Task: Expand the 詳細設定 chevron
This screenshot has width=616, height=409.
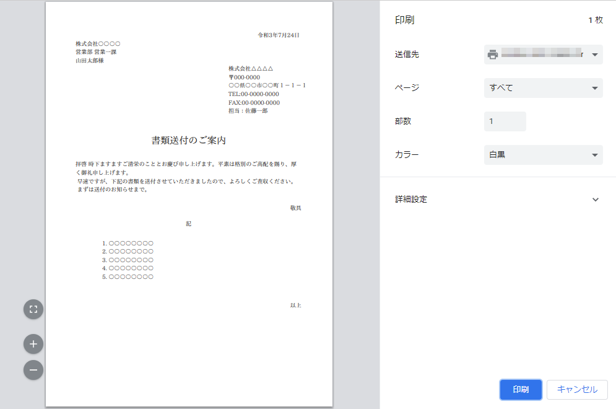Action: [596, 200]
